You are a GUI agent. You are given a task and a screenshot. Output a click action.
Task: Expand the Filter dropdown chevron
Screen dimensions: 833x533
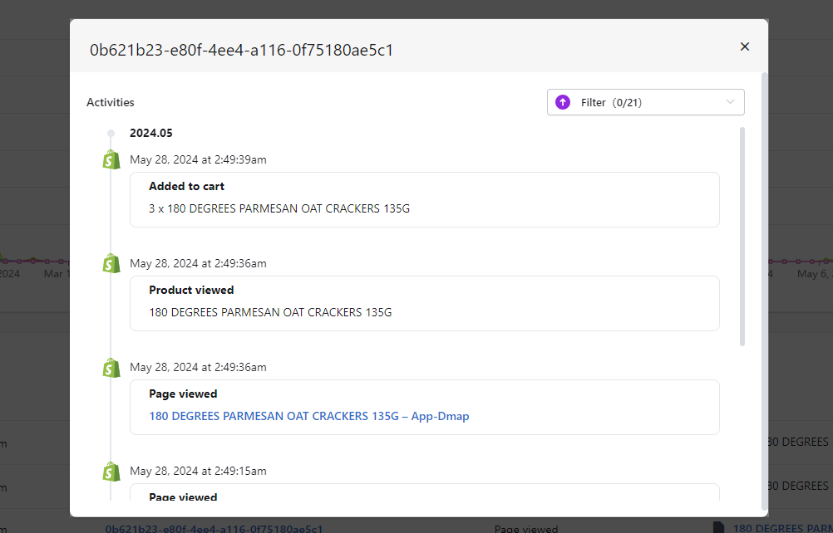click(730, 102)
